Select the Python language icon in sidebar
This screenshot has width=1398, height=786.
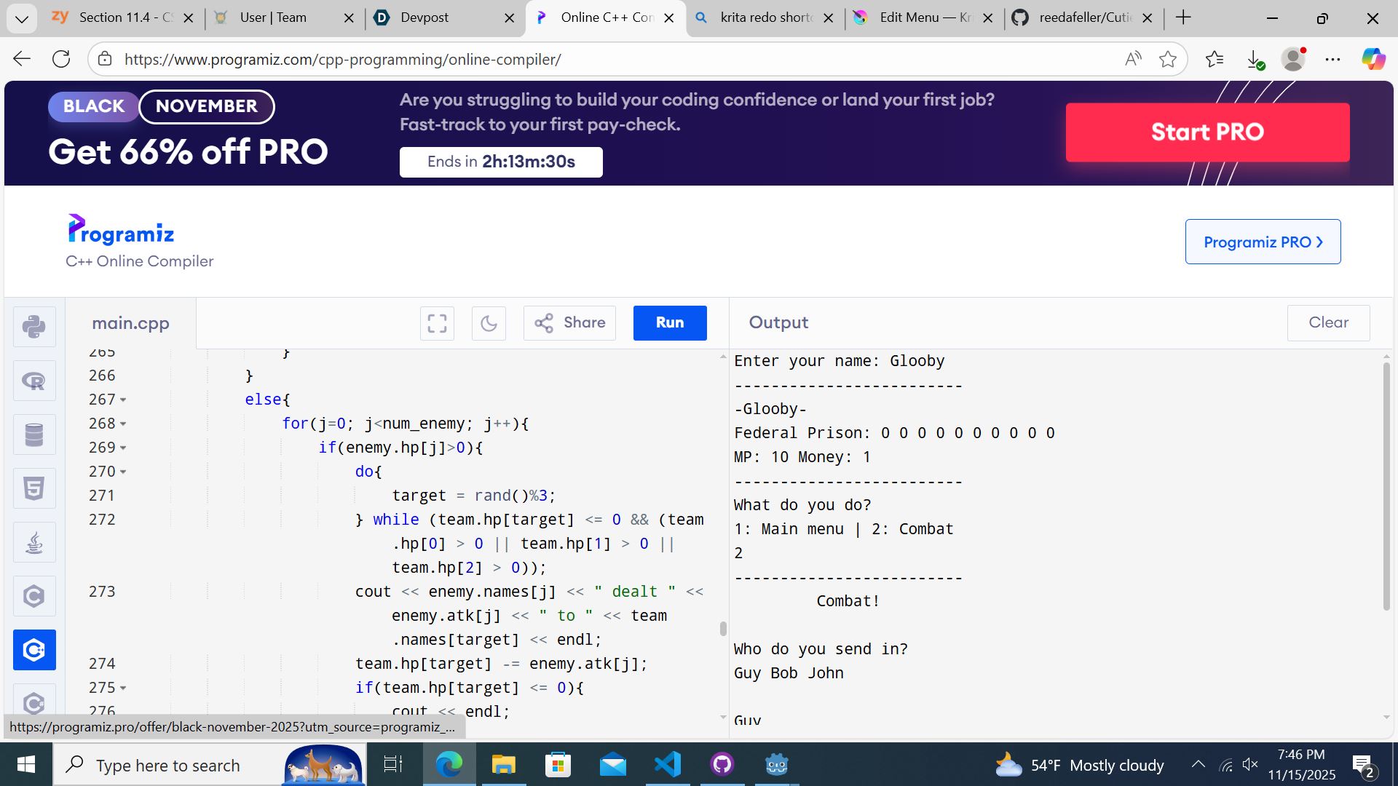point(34,327)
